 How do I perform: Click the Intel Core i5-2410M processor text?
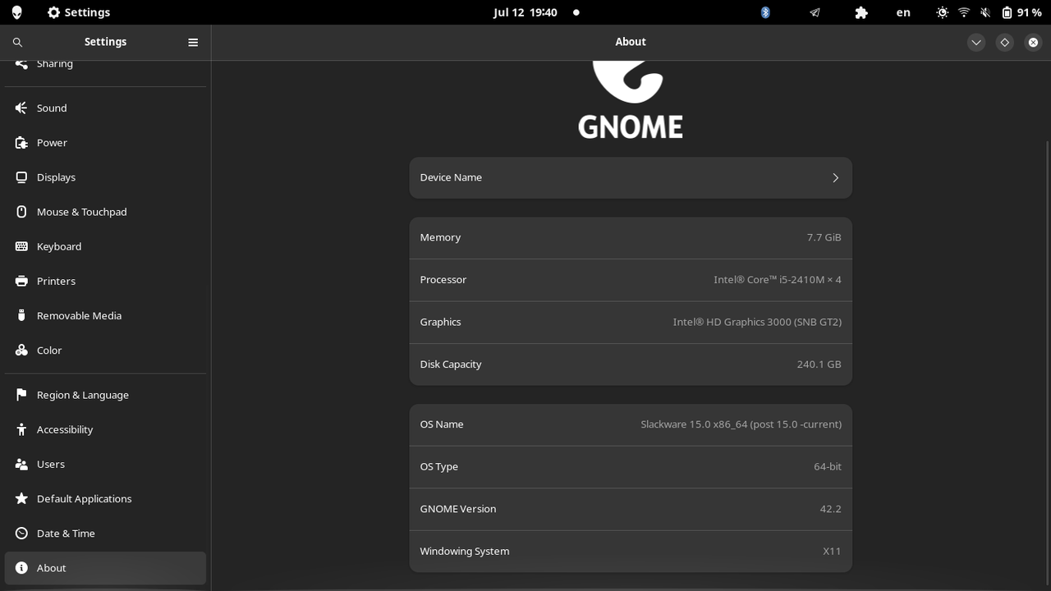(x=777, y=280)
